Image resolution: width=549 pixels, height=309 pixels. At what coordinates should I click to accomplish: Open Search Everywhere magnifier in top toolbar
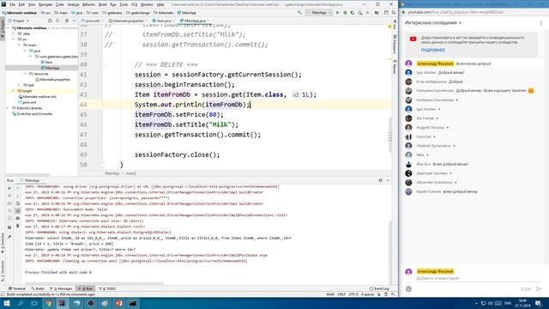394,13
